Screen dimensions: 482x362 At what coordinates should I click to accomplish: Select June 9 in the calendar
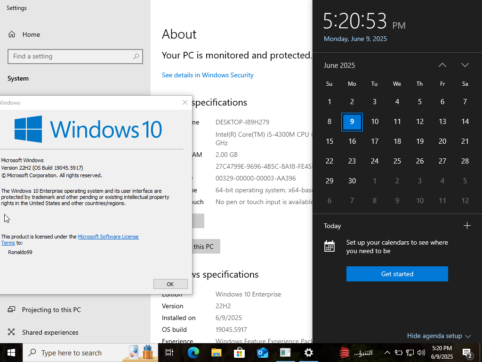coord(352,122)
